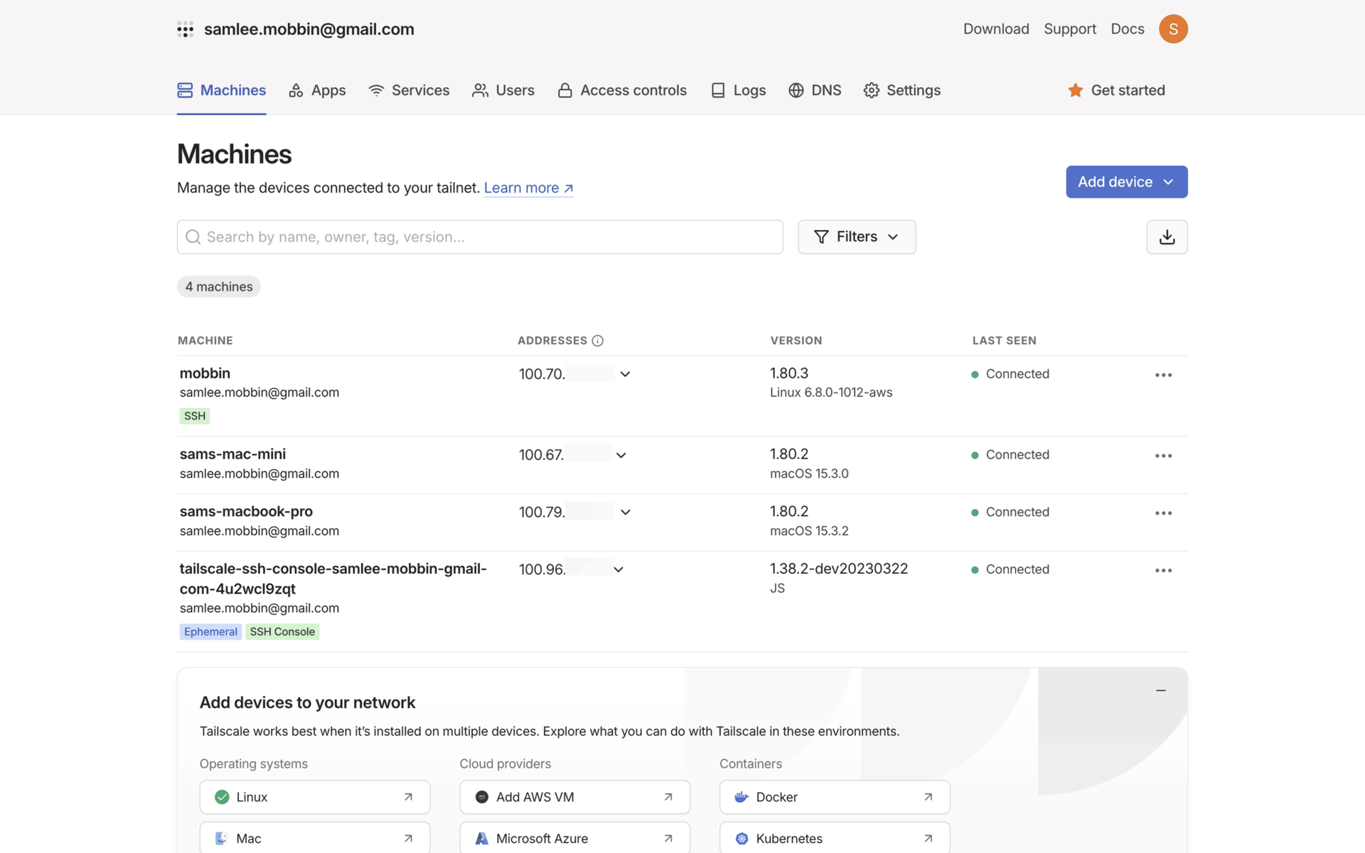Viewport: 1365px width, 853px height.
Task: Go to the Users tab
Action: point(503,90)
